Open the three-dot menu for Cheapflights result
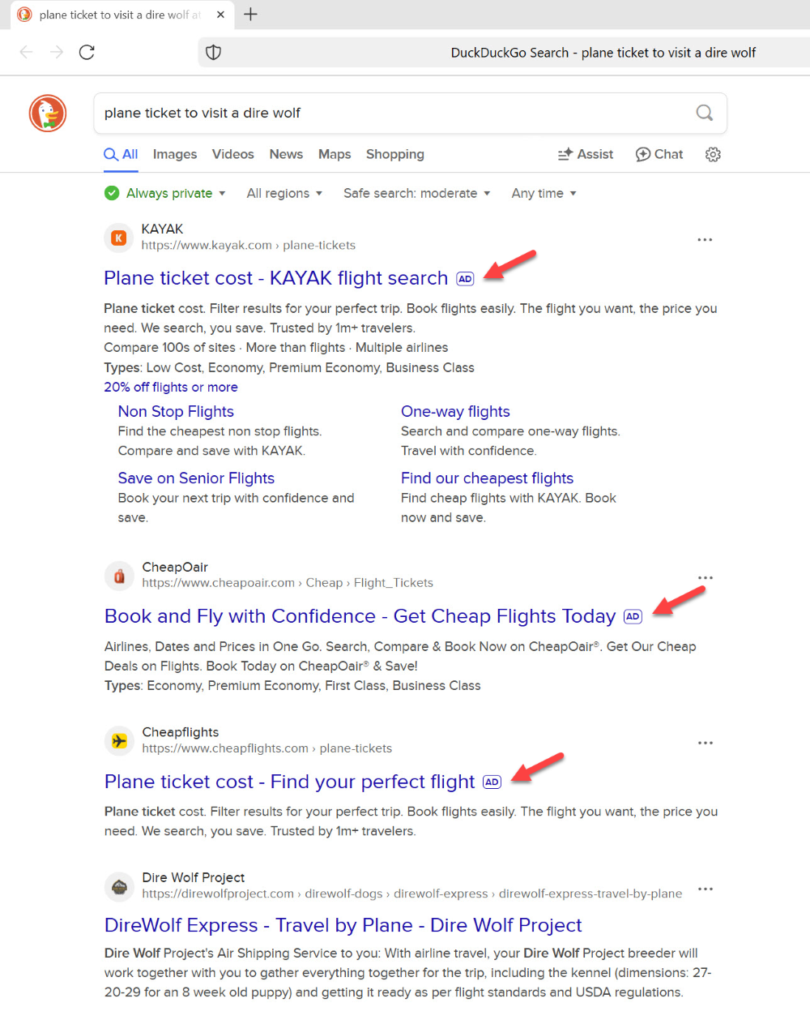The image size is (810, 1020). click(x=706, y=743)
